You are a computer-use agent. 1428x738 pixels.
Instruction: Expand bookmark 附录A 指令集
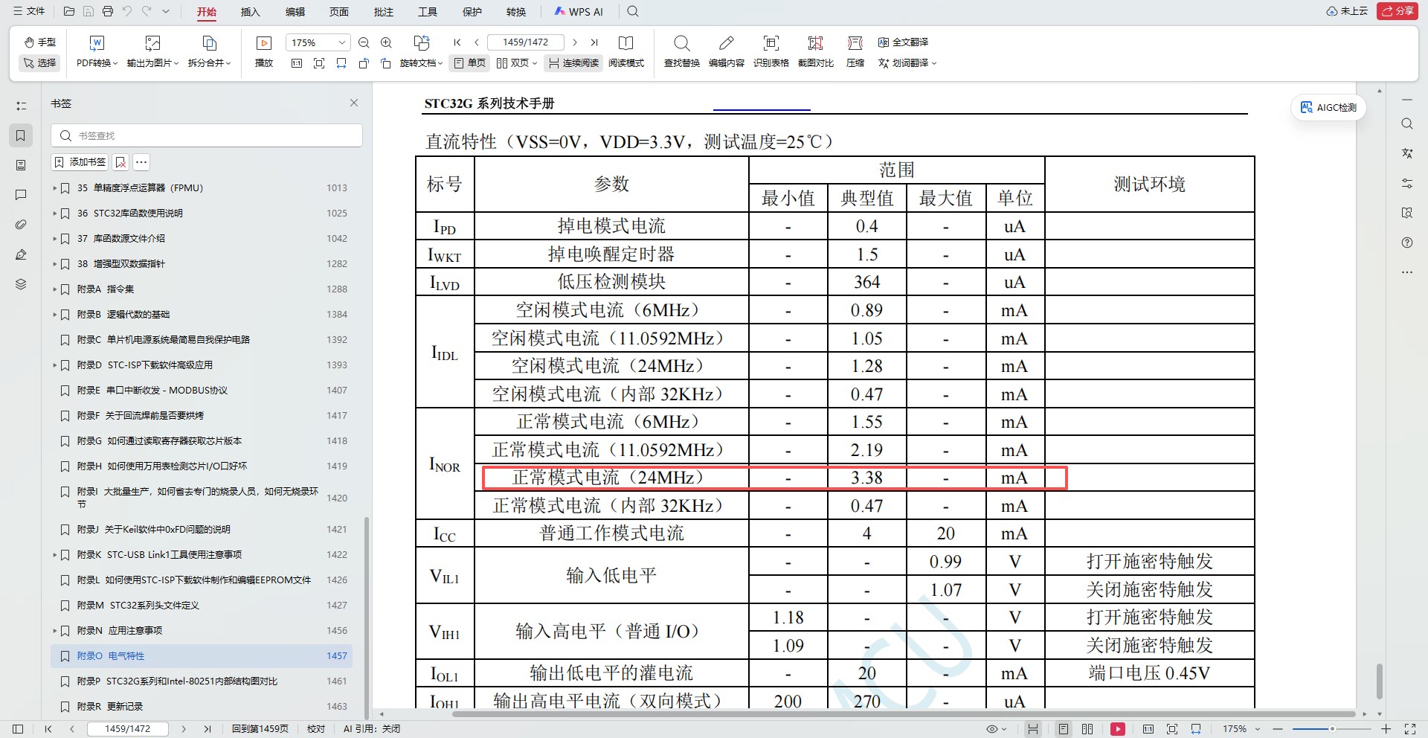55,289
